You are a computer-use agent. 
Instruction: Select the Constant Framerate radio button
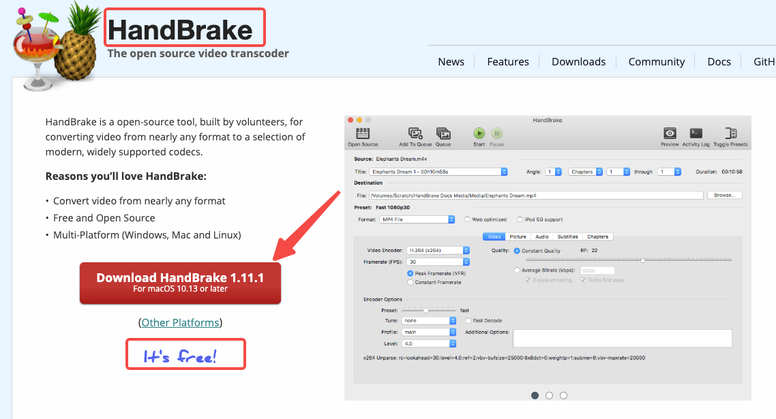[410, 282]
